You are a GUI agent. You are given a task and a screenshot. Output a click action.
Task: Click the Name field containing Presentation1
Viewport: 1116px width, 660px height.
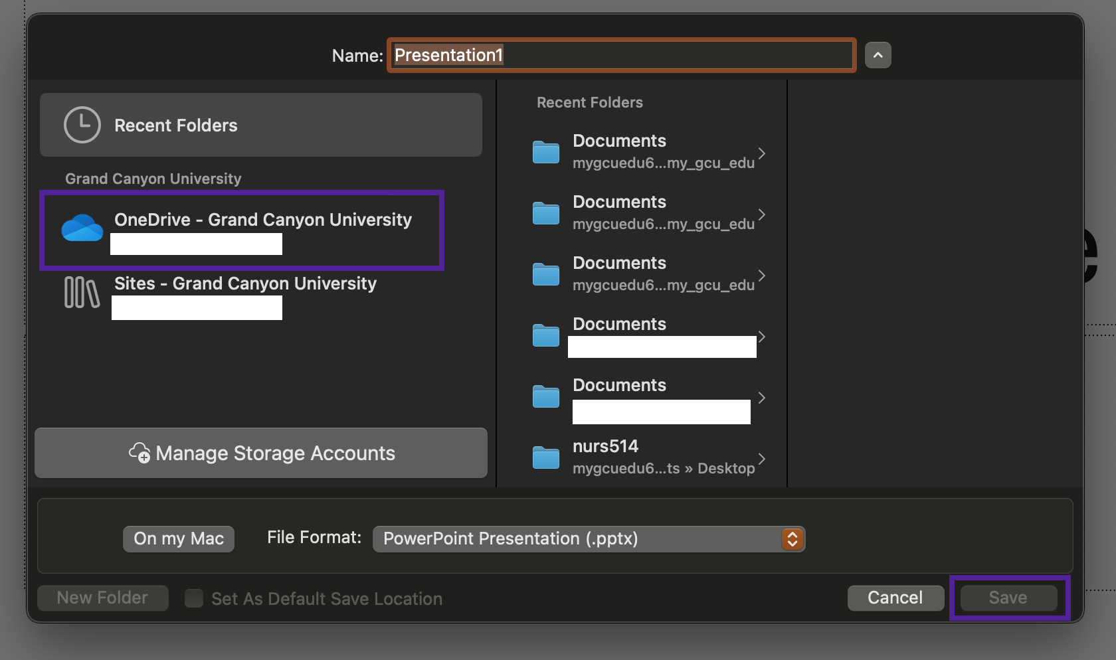pyautogui.click(x=622, y=55)
